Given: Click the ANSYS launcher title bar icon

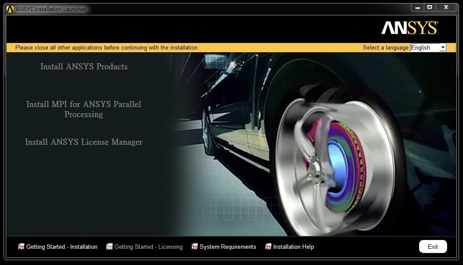Looking at the screenshot, I should (x=10, y=9).
